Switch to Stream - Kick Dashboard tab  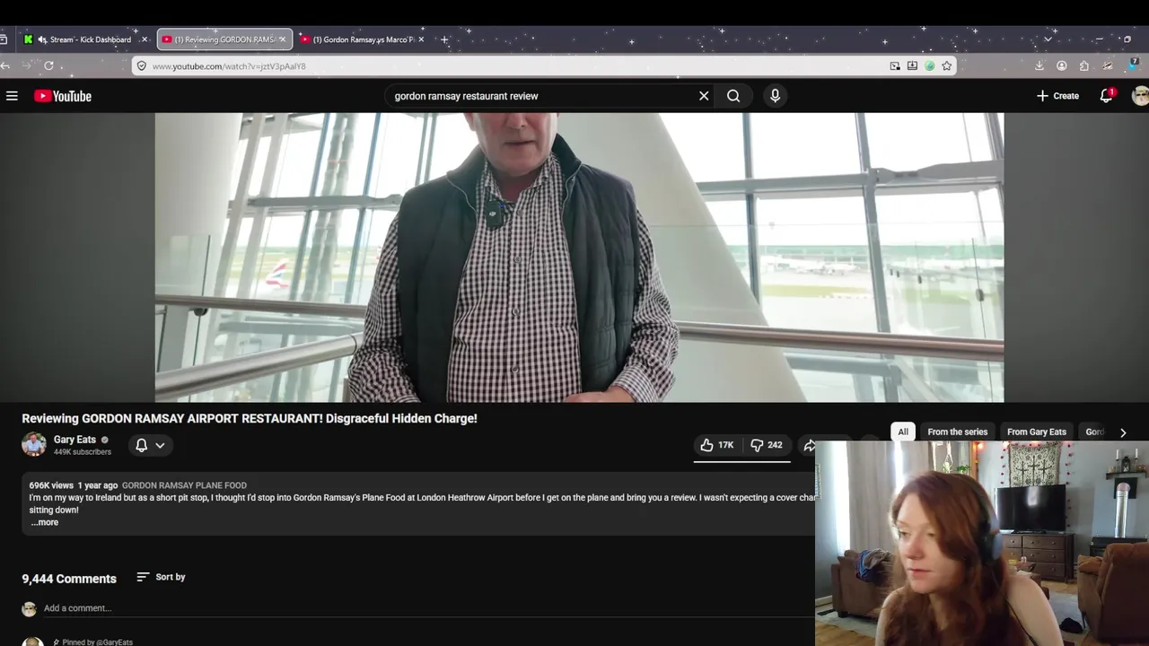click(x=87, y=39)
